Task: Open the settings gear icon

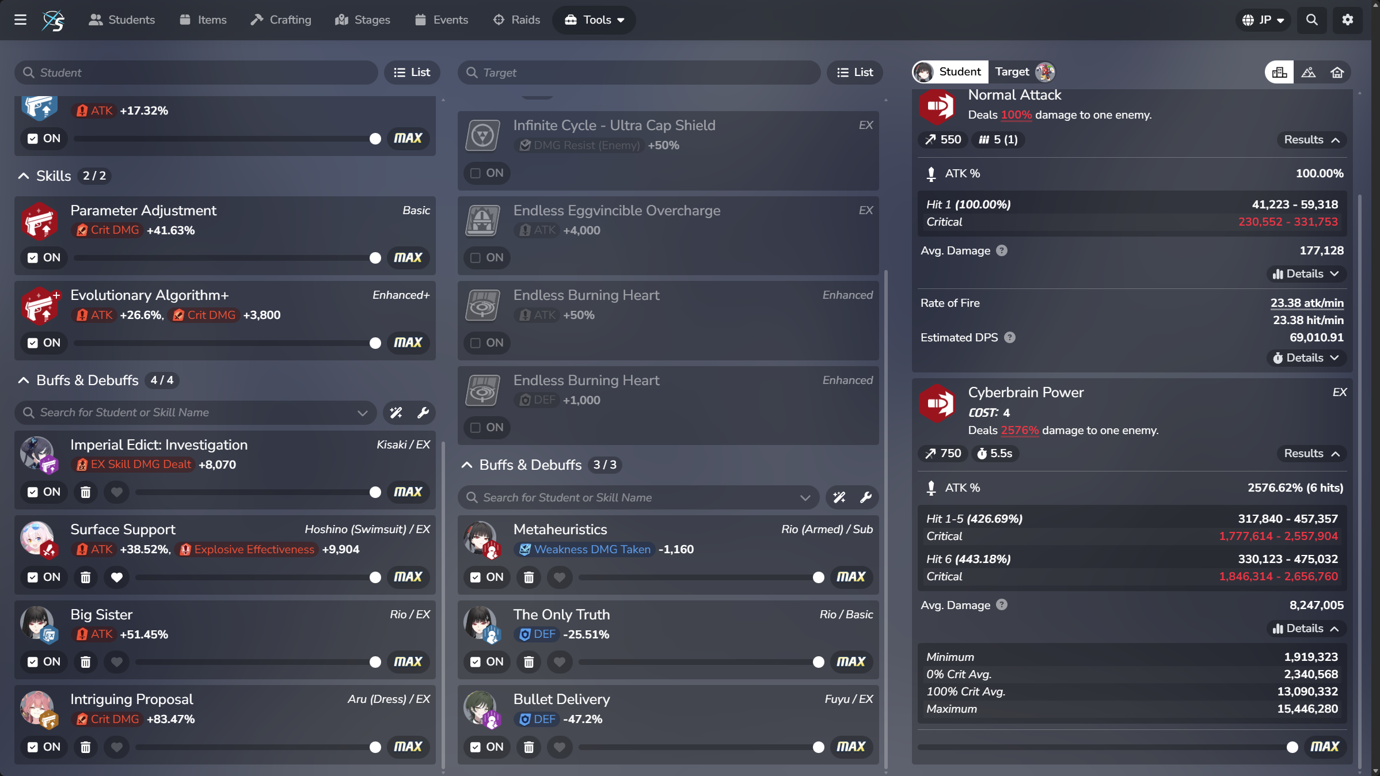Action: coord(1347,20)
